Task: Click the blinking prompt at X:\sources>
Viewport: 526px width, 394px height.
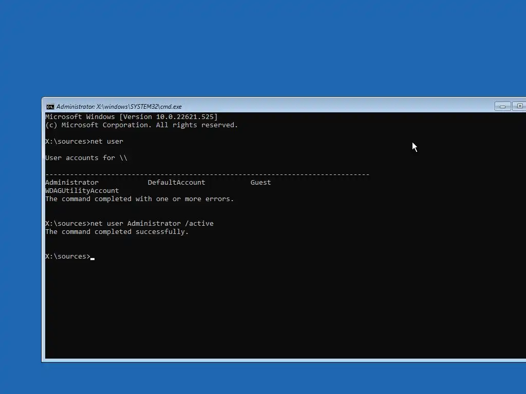Action: [x=70, y=257]
